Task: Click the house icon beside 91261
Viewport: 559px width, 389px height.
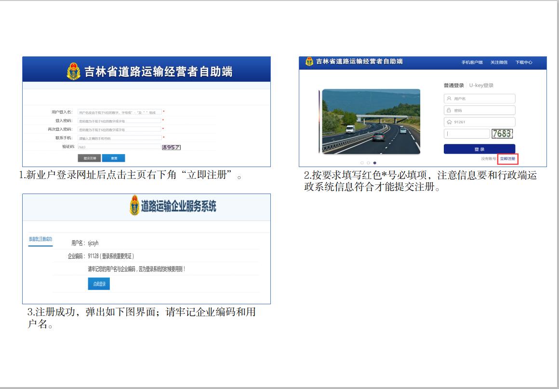Action: coord(449,122)
